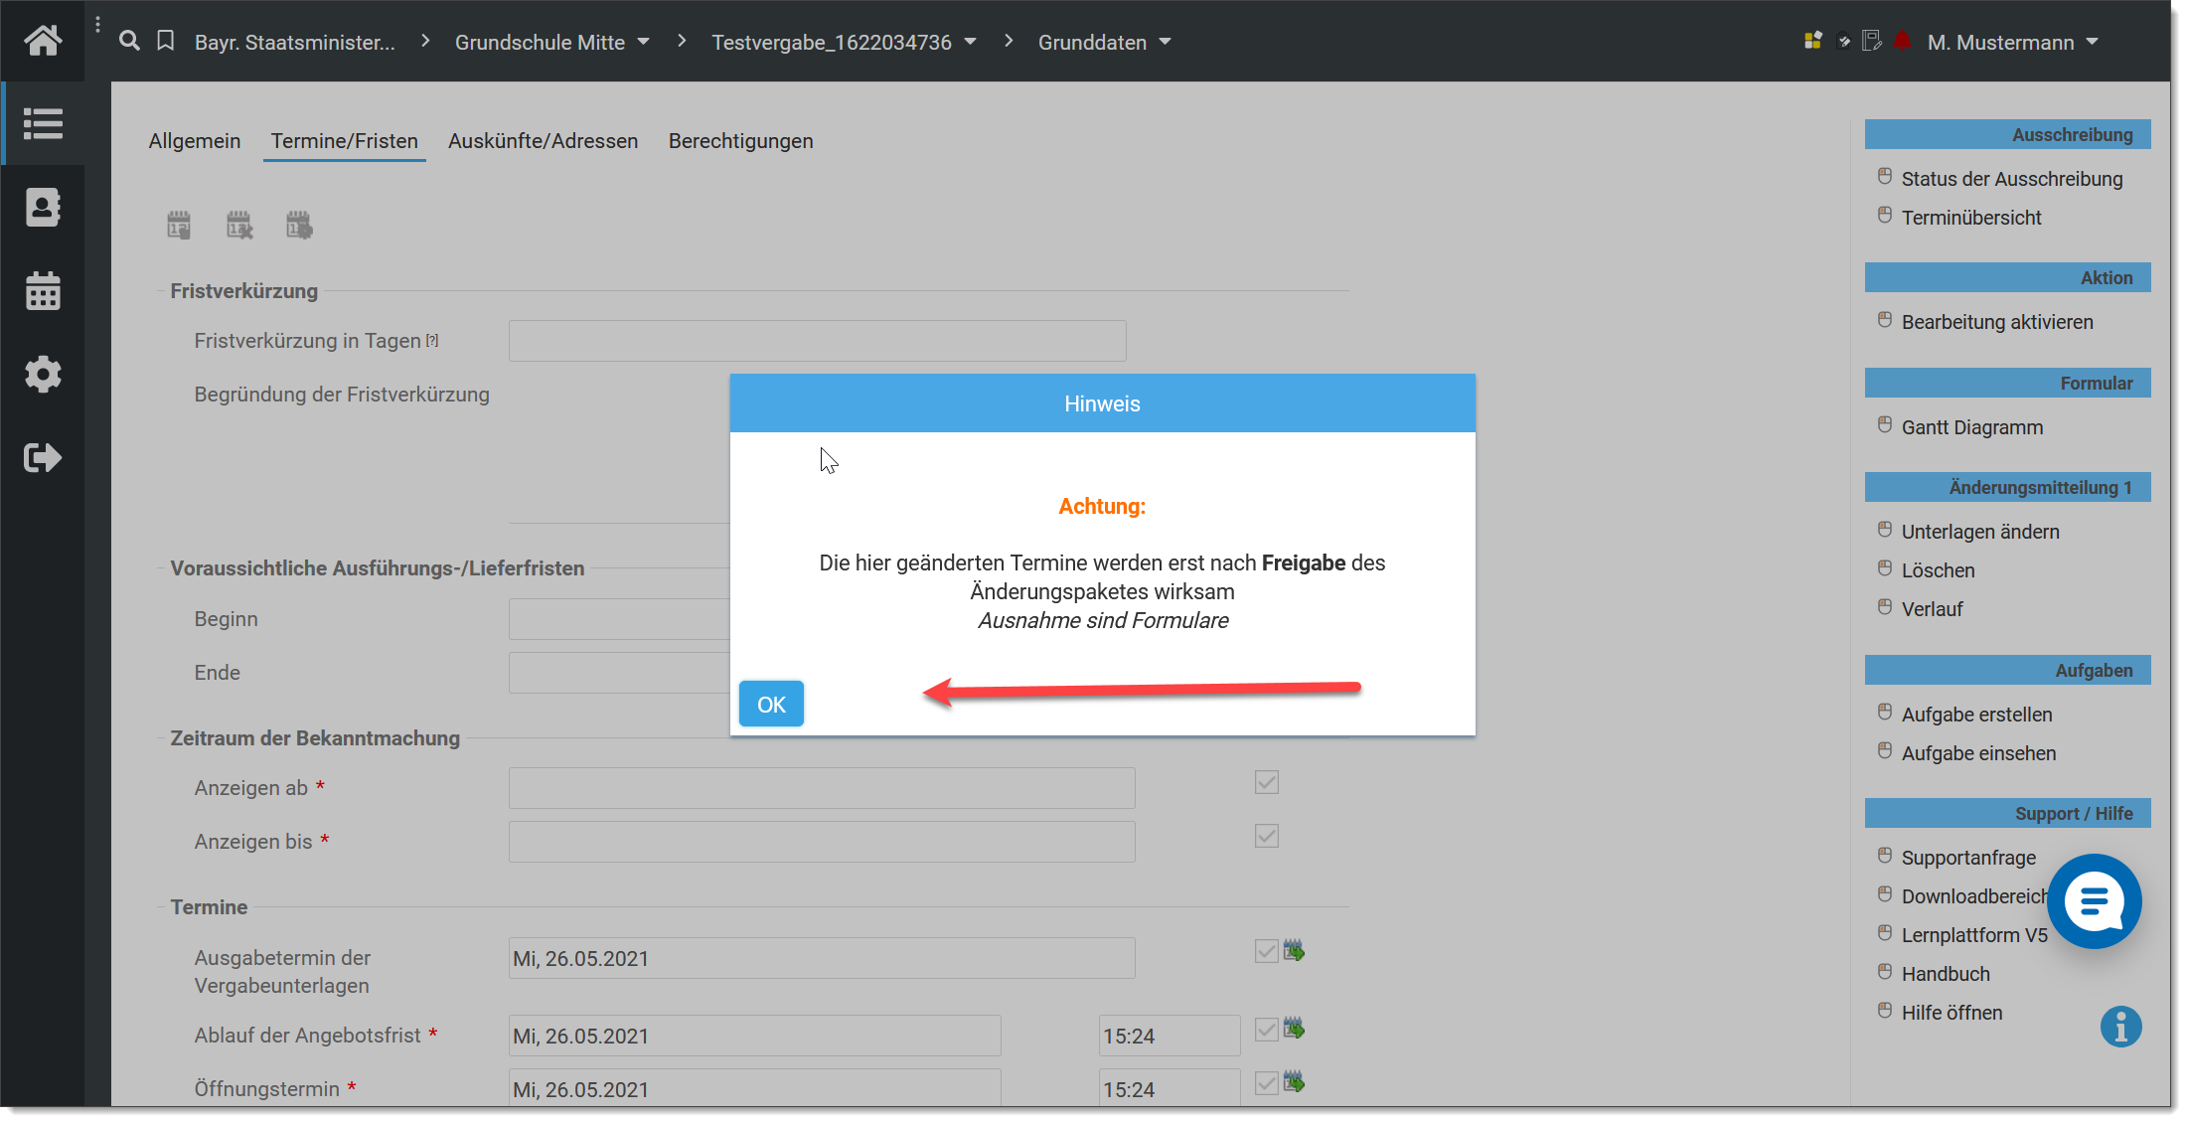The image size is (2186, 1122).
Task: Click the bookmark icon in the top bar
Action: tap(166, 41)
